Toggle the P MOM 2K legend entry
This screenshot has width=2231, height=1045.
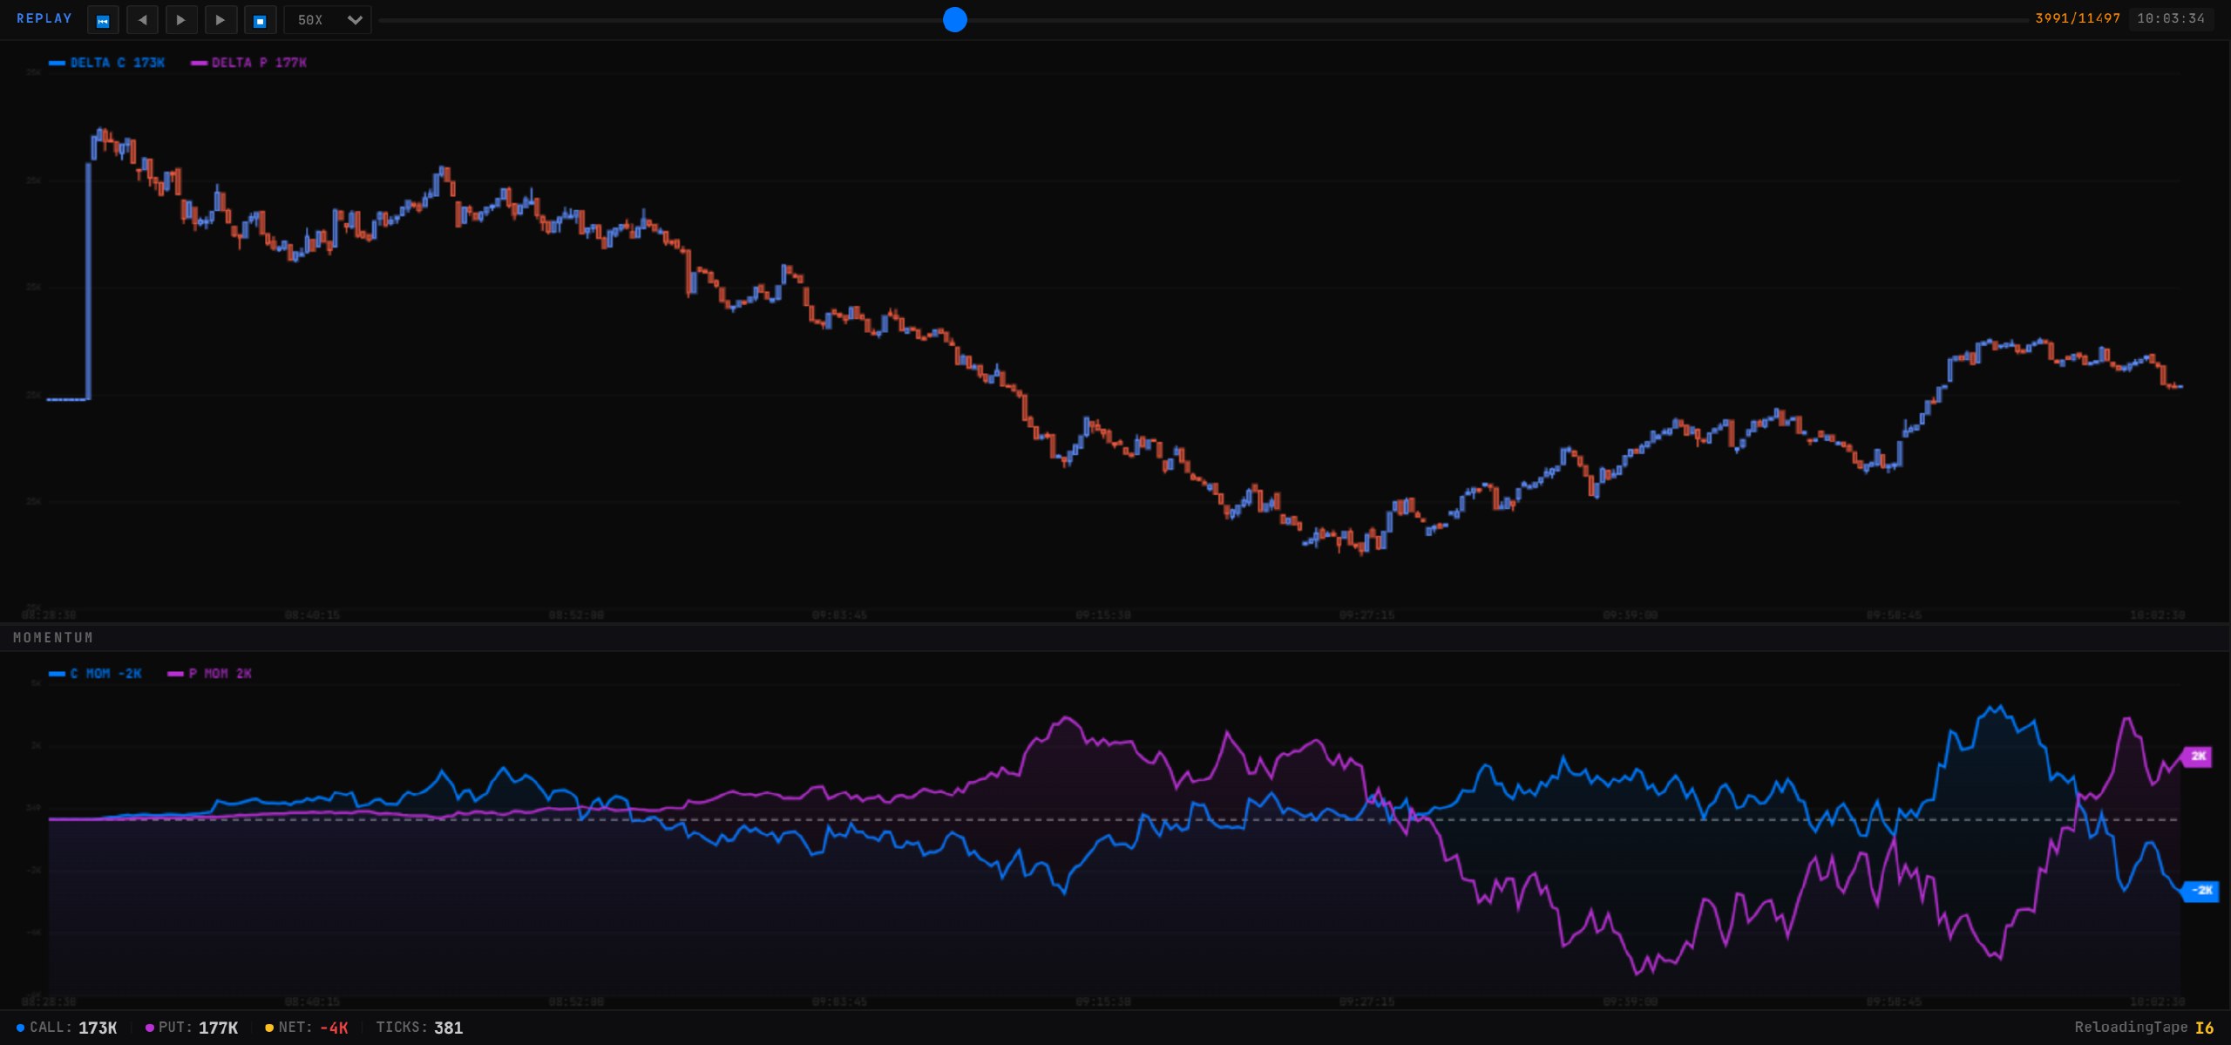210,674
